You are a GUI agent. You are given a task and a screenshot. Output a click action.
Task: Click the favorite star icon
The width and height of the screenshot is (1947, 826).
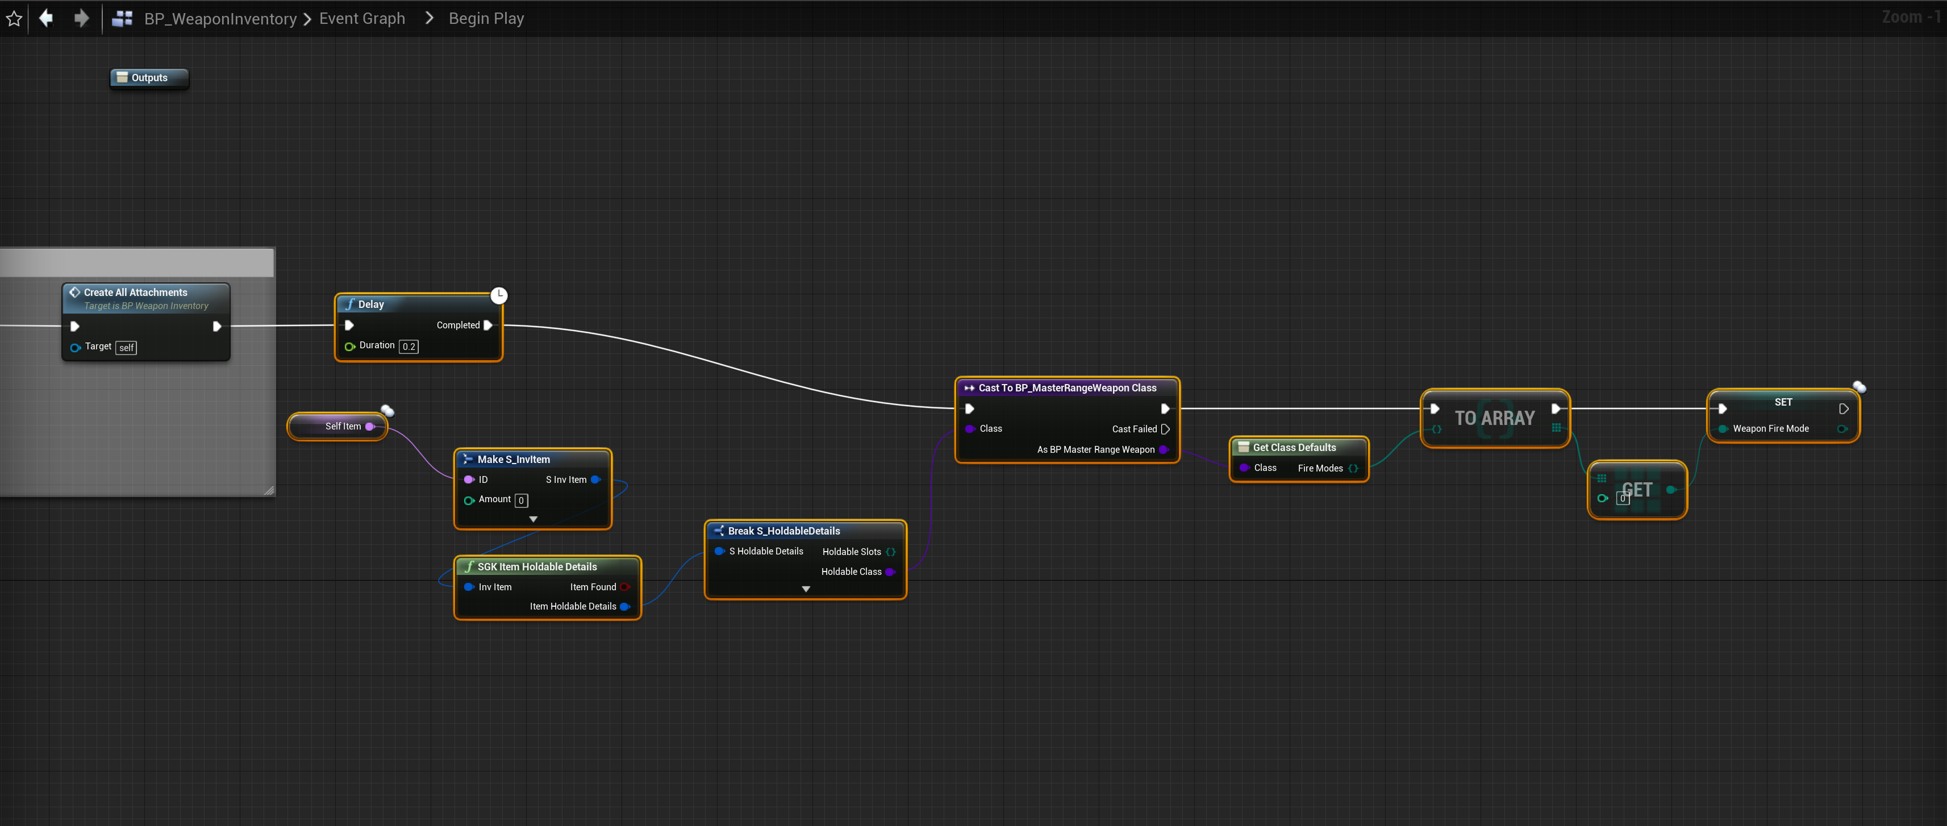[x=14, y=18]
